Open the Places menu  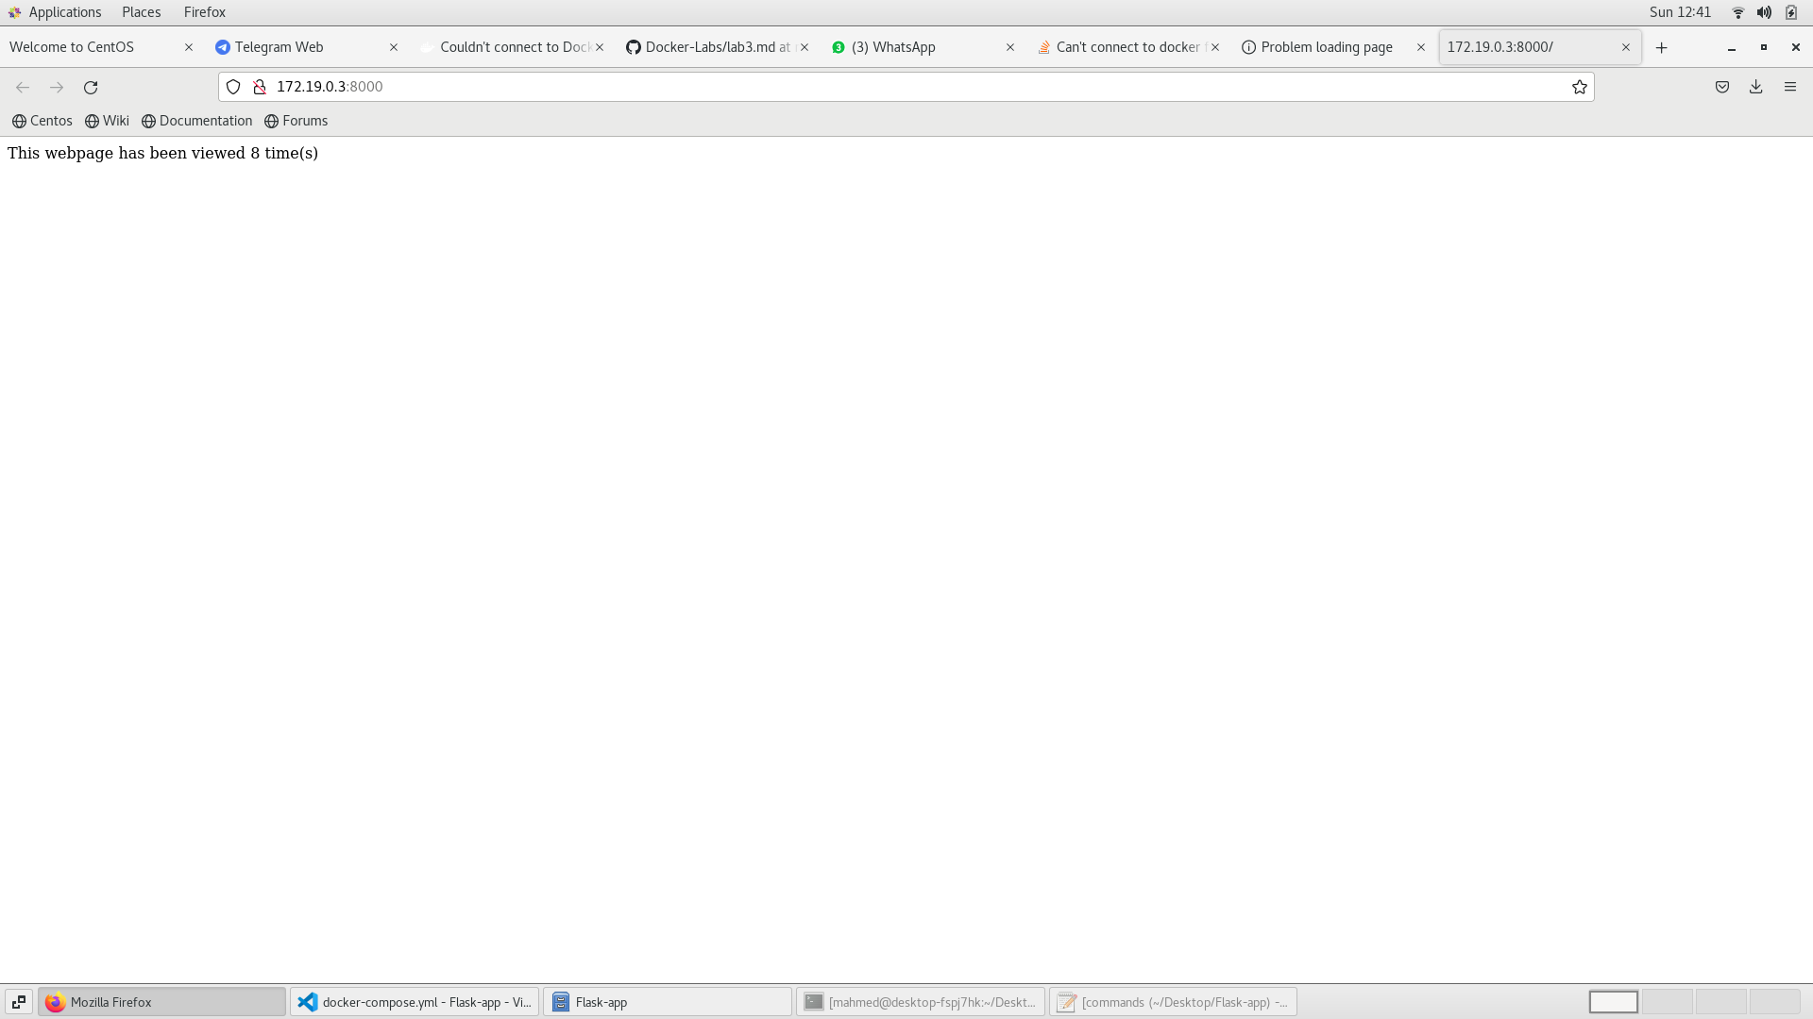141,12
